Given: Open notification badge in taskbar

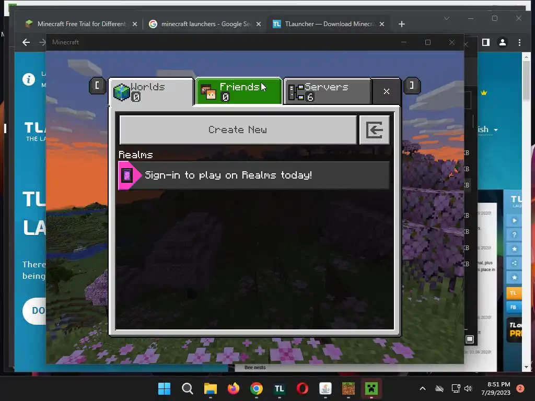Looking at the screenshot, I should point(520,388).
